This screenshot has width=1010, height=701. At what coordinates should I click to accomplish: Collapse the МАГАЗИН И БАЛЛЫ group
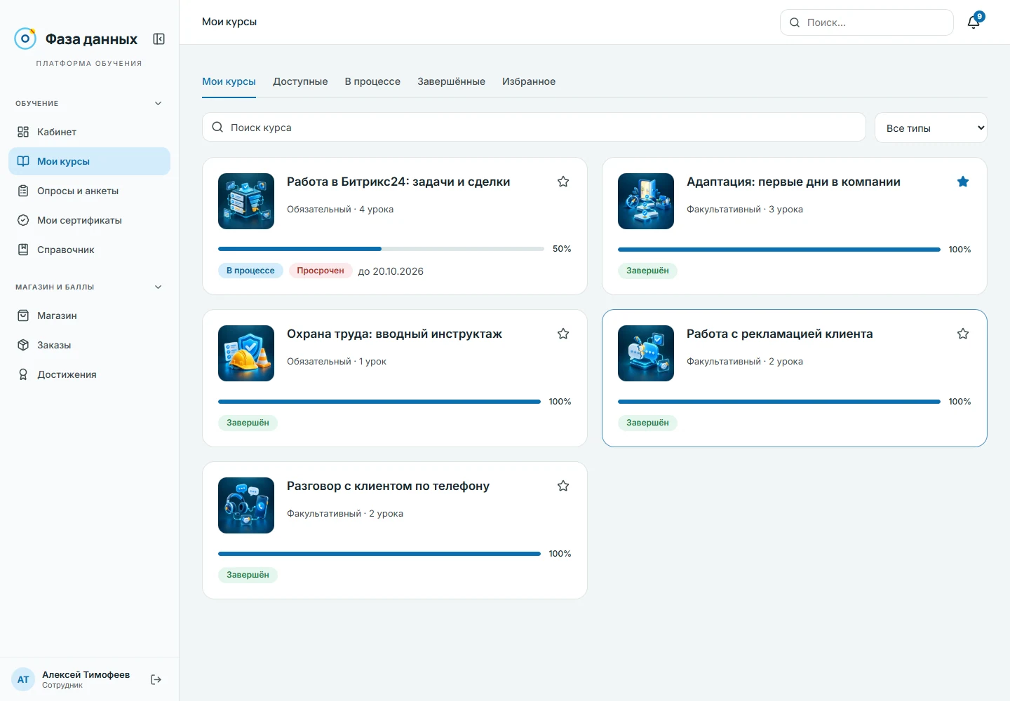158,287
